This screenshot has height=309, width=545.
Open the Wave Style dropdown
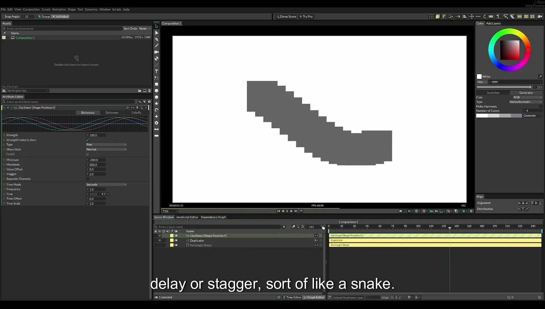click(x=106, y=149)
